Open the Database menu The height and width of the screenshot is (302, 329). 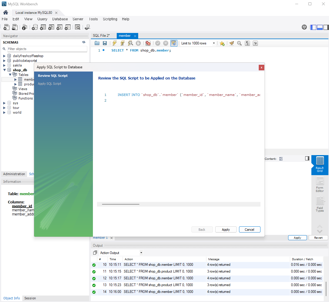click(60, 19)
